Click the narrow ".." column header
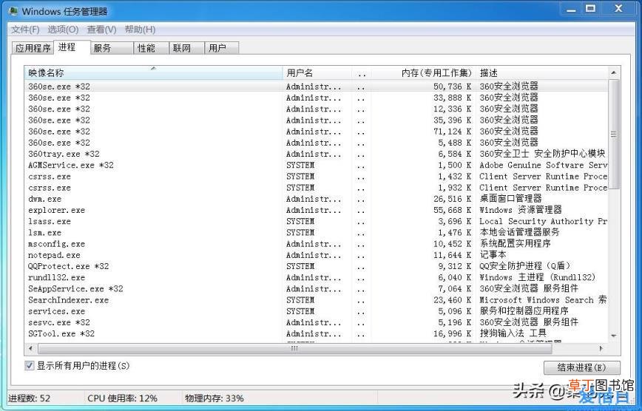The image size is (642, 411). [362, 73]
